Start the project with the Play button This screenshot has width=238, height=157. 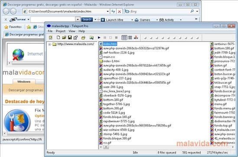coord(99,37)
